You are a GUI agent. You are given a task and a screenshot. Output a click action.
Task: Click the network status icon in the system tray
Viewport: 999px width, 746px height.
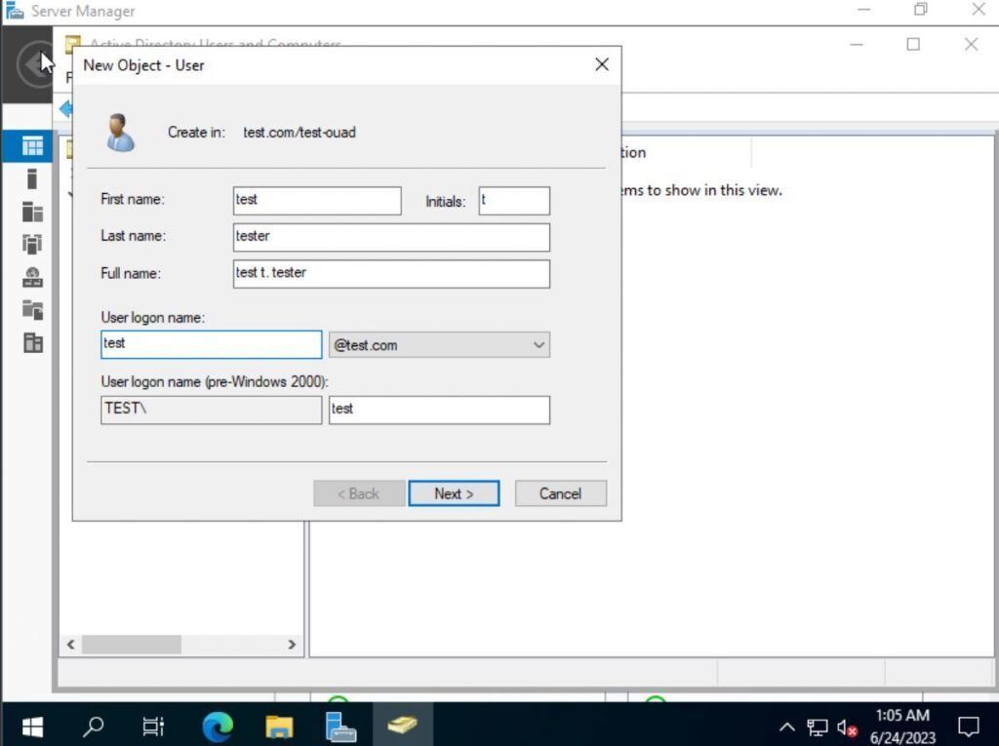click(x=816, y=726)
